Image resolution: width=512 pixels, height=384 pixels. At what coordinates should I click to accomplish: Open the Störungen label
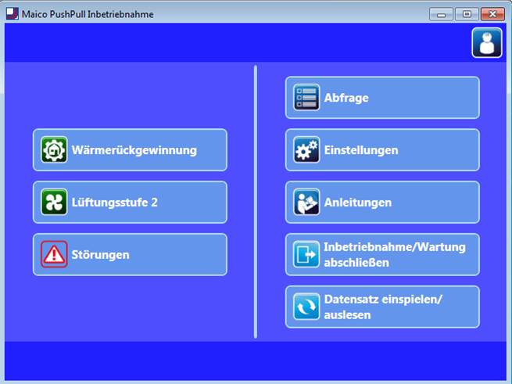pyautogui.click(x=100, y=255)
